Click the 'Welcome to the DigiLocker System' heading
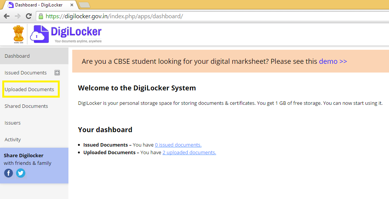Screen dimensions: 389x199 pos(137,88)
